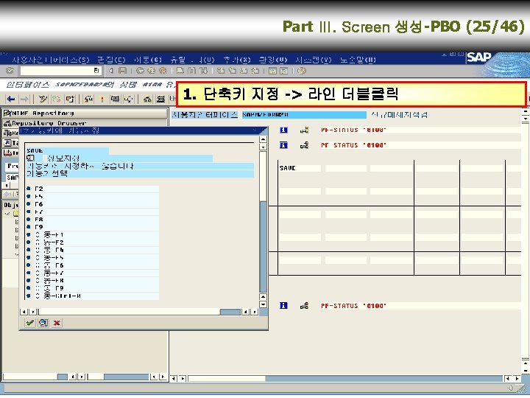This screenshot has height=398, width=530.
Task: Click the second PF STATUS '0100' info icon
Action: (283, 145)
